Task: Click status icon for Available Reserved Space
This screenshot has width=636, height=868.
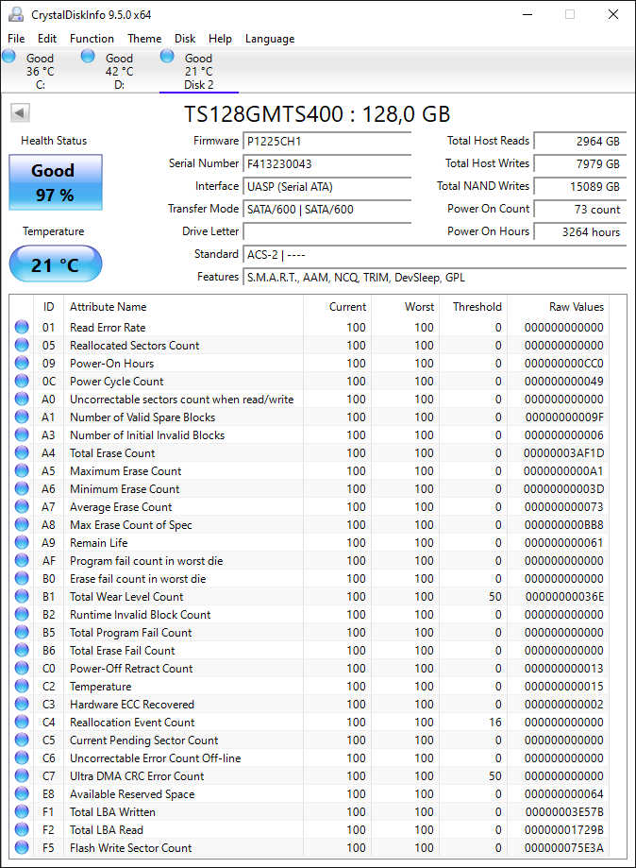Action: 22,793
